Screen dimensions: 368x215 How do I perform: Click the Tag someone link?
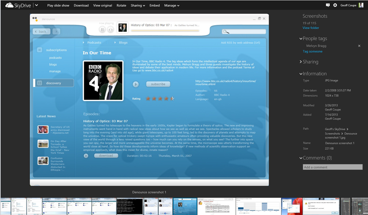point(312,51)
